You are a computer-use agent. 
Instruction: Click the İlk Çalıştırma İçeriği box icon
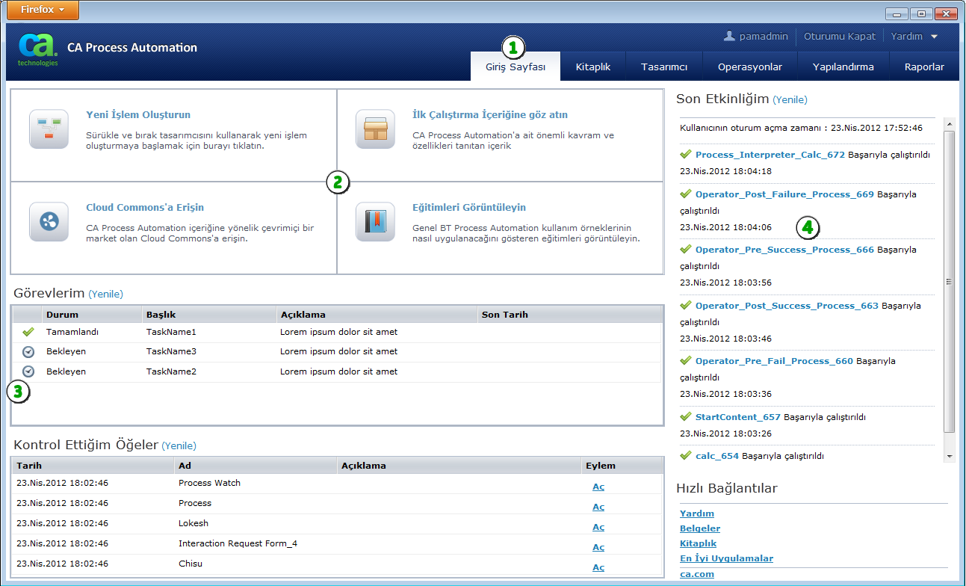coord(375,129)
